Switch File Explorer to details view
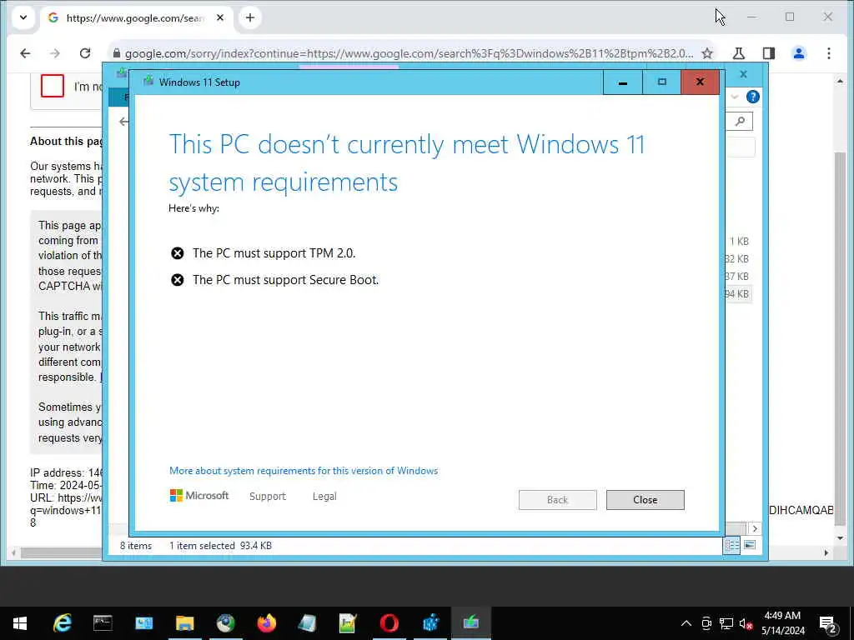854x640 pixels. click(x=731, y=545)
